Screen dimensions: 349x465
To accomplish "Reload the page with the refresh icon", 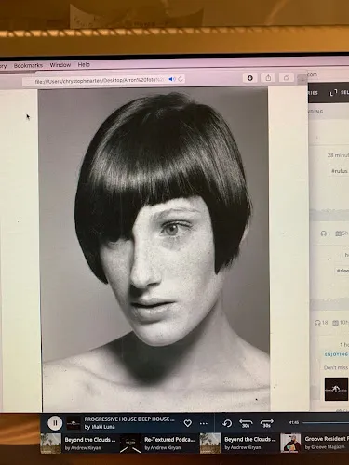I will point(181,79).
